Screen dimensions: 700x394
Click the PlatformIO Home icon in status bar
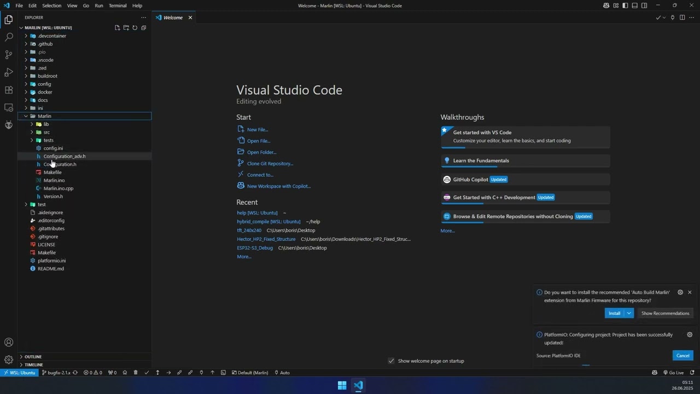click(125, 373)
